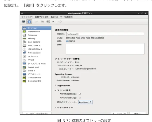Click the 詳細 description text area
Screen dimensions: 152x122
(105, 49)
